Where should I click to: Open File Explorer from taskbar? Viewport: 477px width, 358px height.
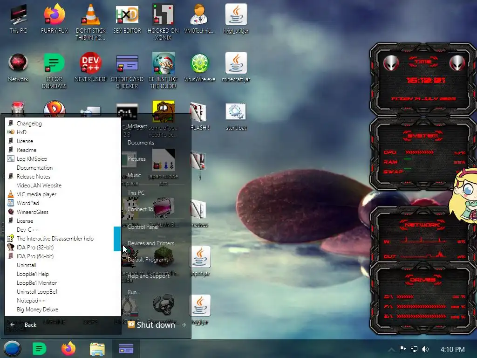pos(97,349)
